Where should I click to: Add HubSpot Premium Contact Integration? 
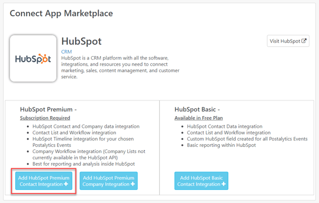44,181
